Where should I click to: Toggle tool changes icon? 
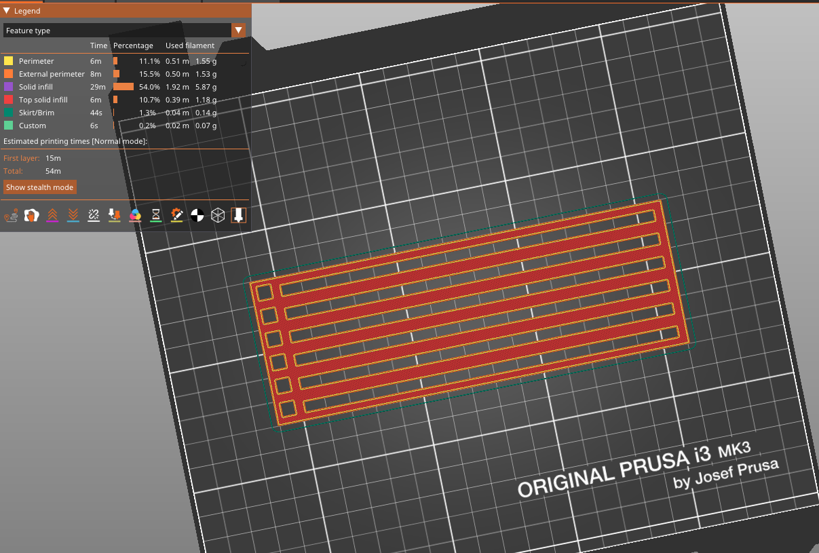pyautogui.click(x=115, y=216)
